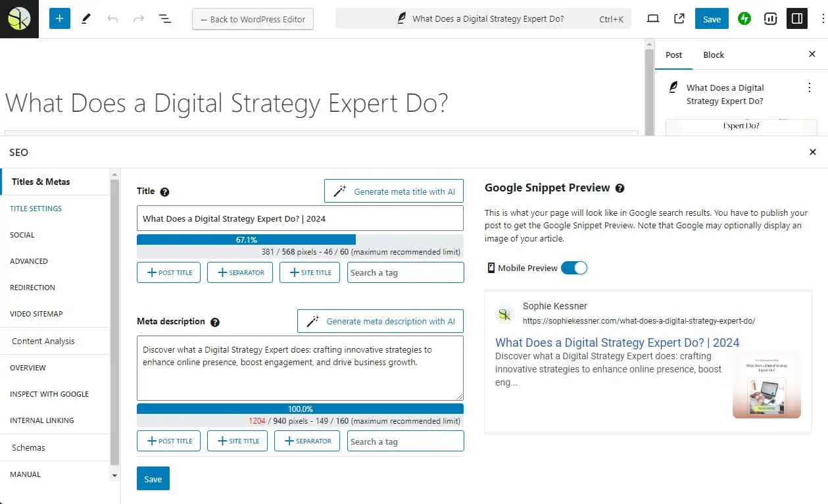828x504 pixels.
Task: Close the Post settings sidebar
Action: point(812,55)
